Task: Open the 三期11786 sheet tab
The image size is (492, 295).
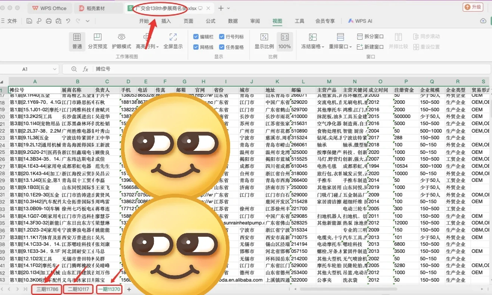Action: tap(47, 289)
